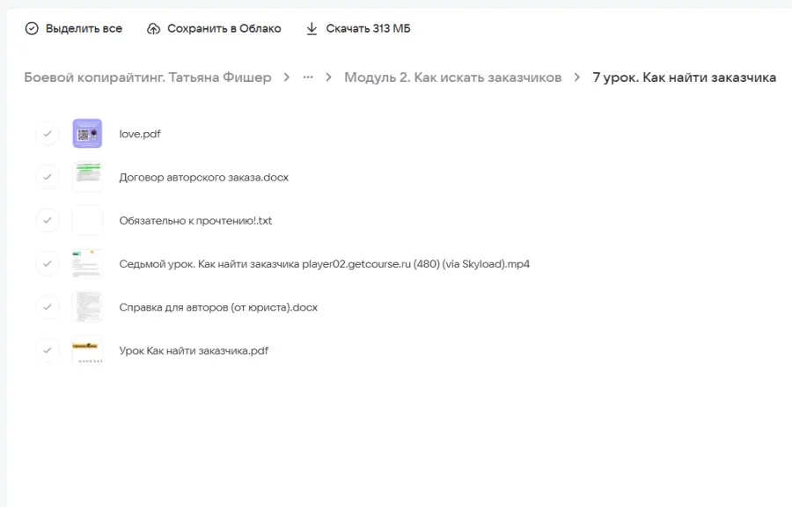Toggle checkbox for Обязательно к прочтению!.txt
The height and width of the screenshot is (507, 792).
47,220
